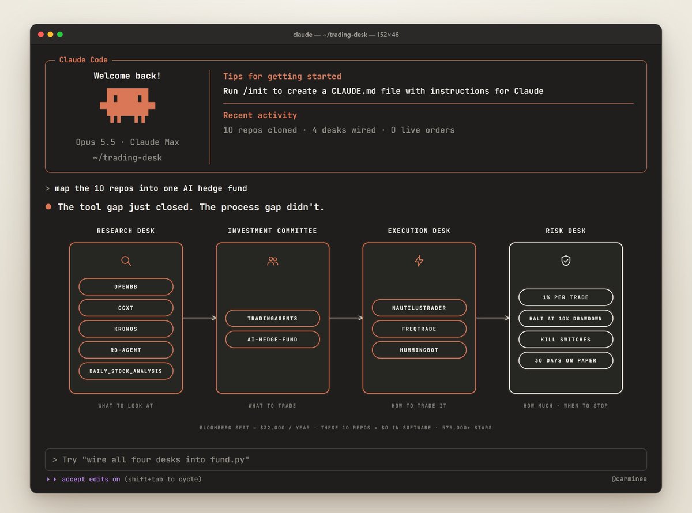692x513 pixels.
Task: Click the Welcome back! text
Action: (127, 76)
